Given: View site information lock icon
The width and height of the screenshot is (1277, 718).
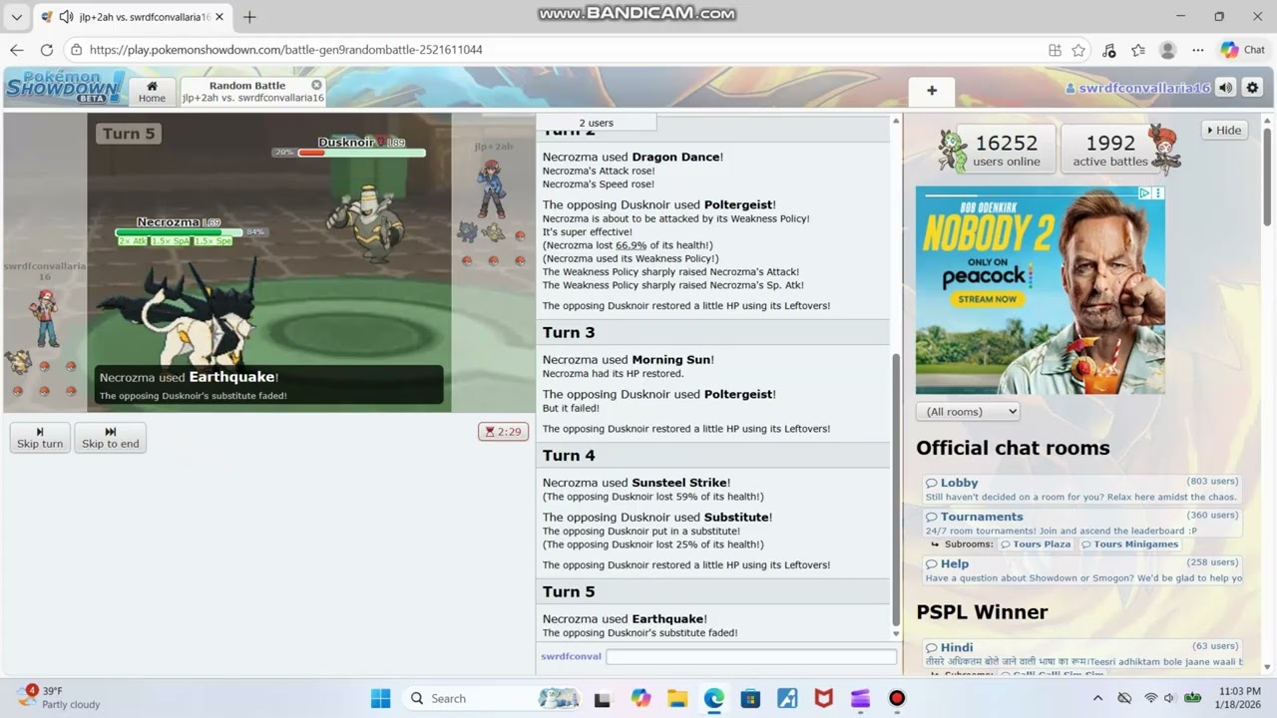Looking at the screenshot, I should pyautogui.click(x=76, y=50).
